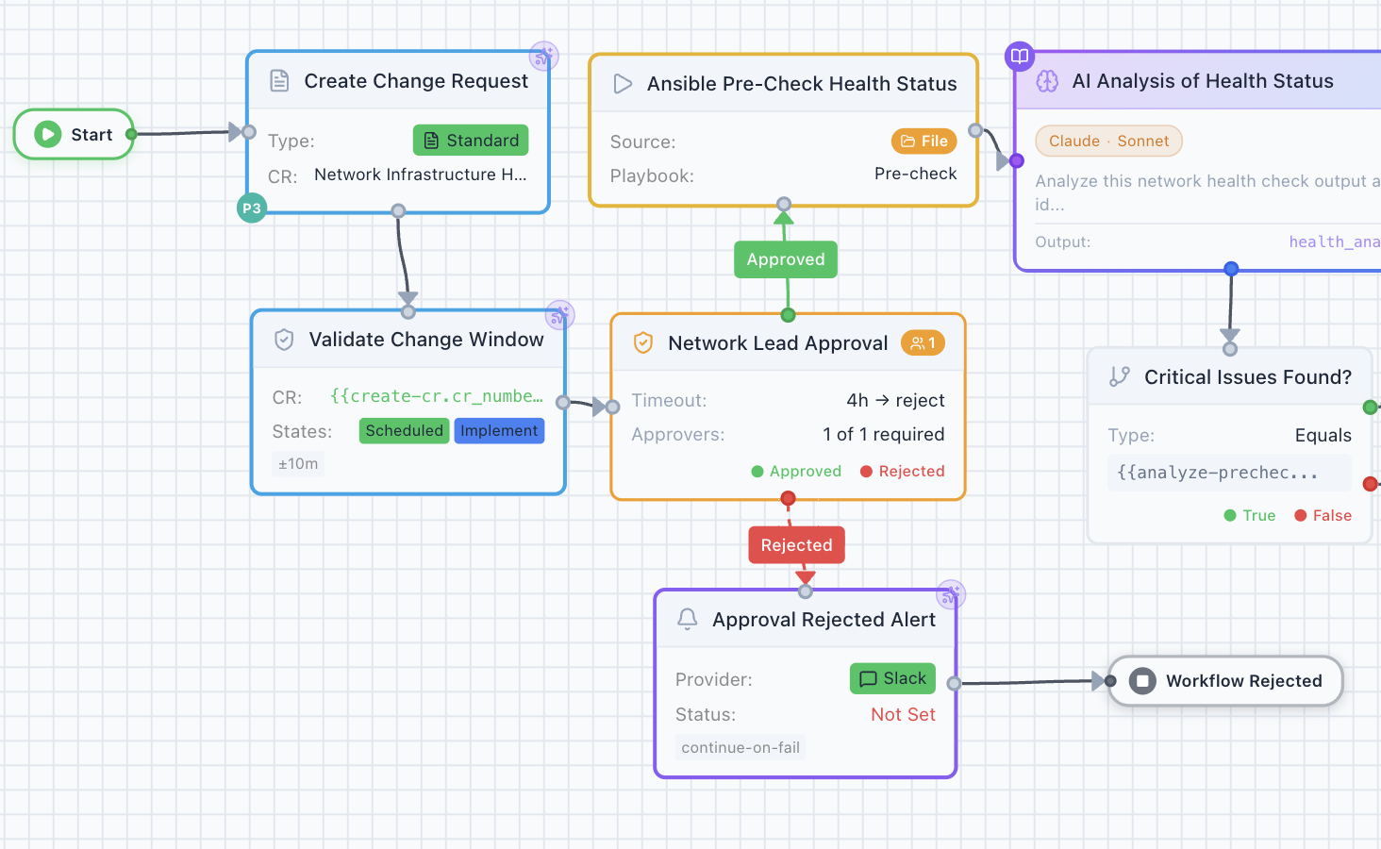Select the Start node
Screen dimensions: 1381x849
(74, 134)
